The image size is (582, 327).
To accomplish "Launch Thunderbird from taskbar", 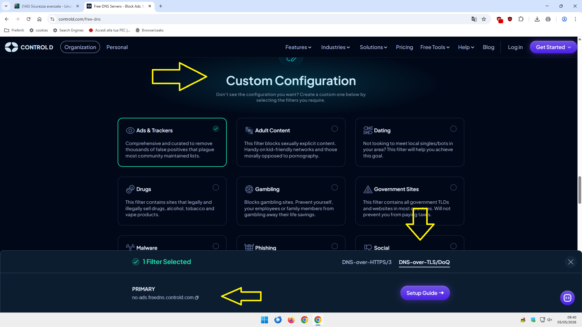I will (278, 320).
